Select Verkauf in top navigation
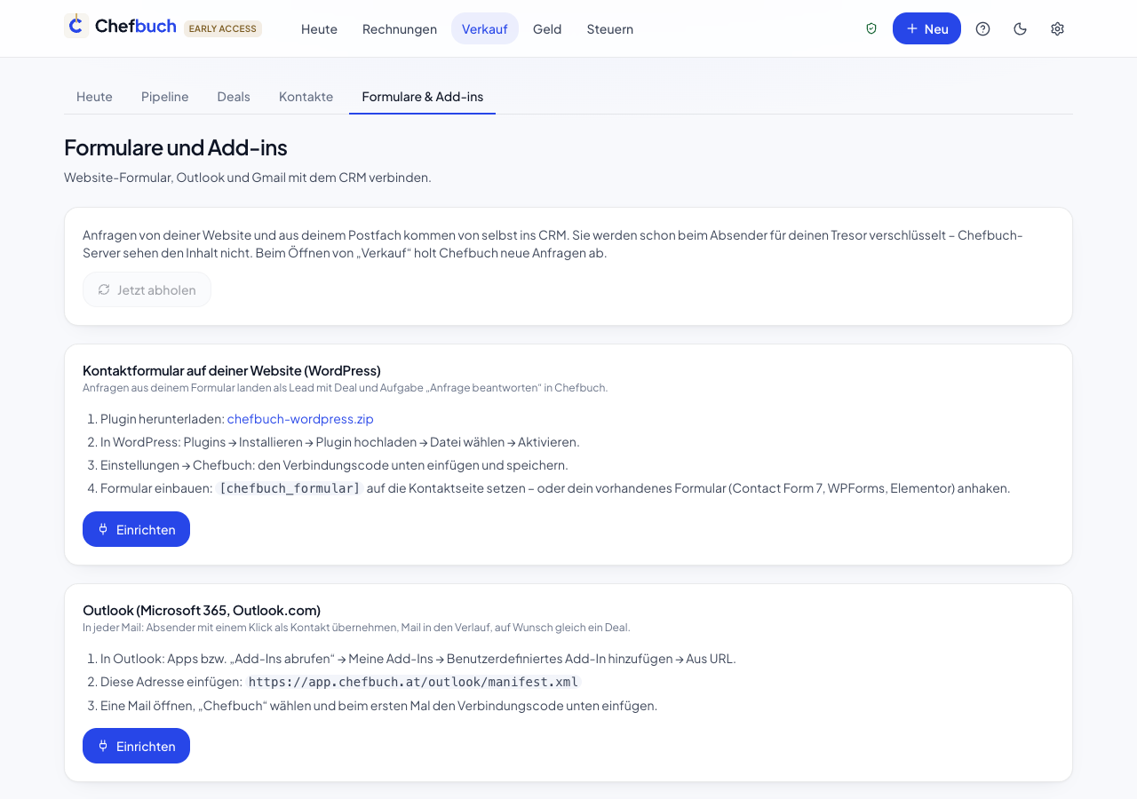 (485, 28)
